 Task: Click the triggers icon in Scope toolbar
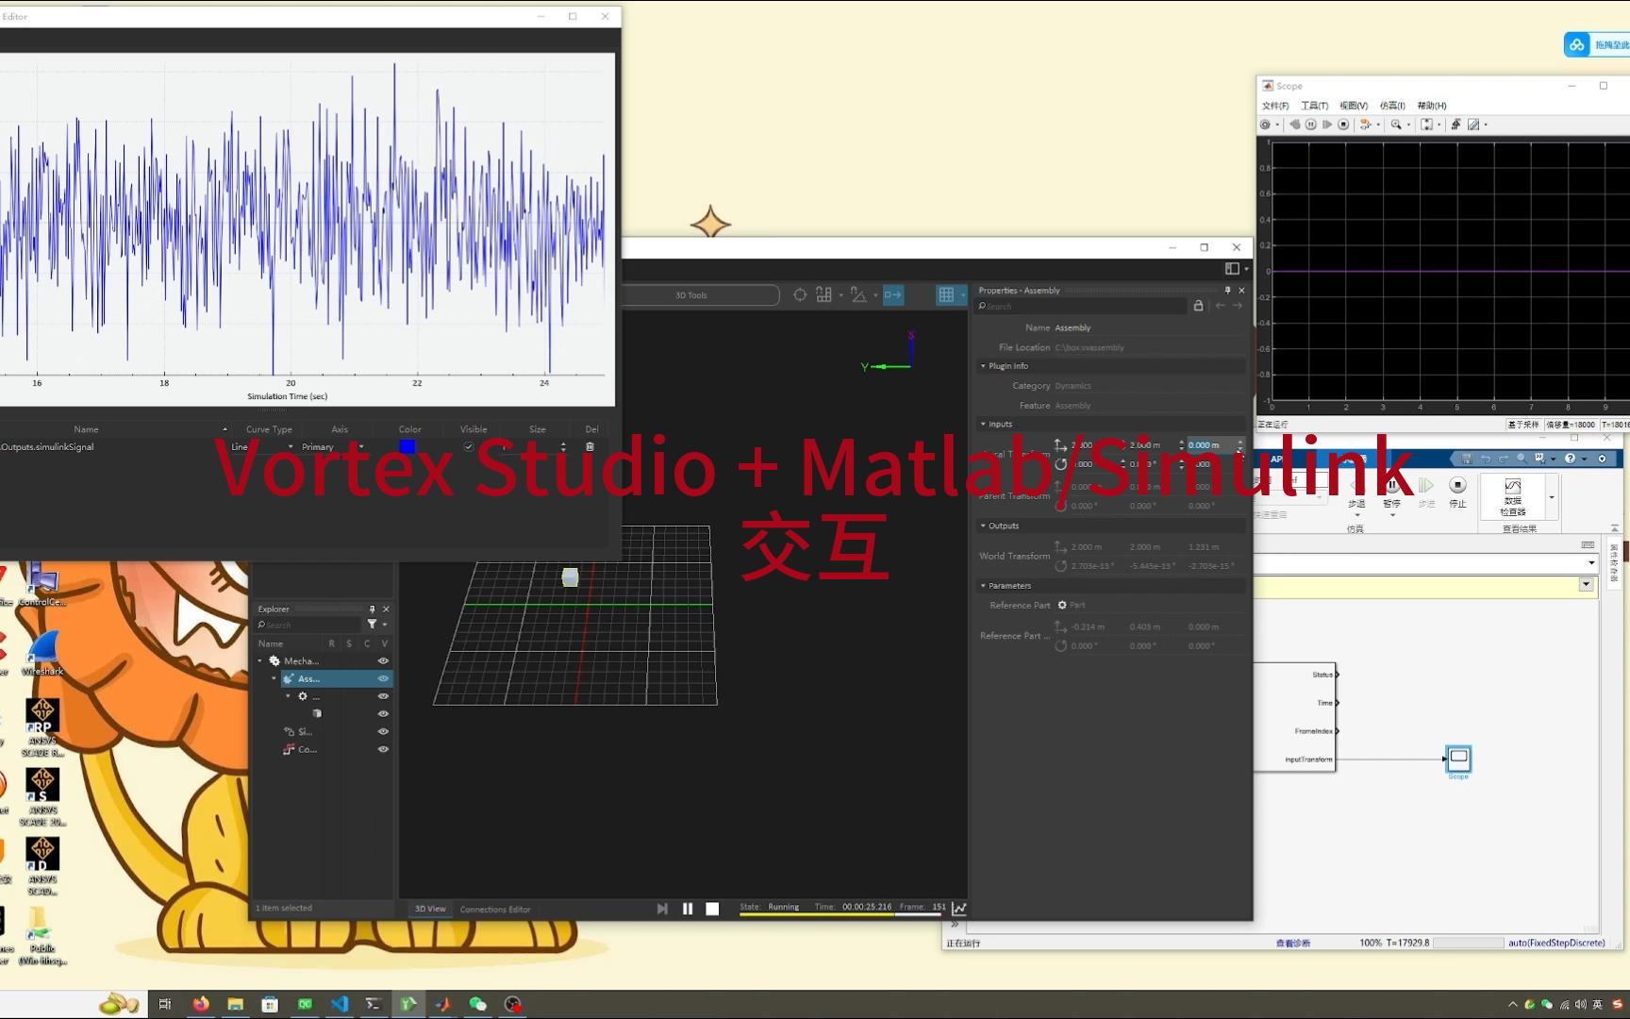pos(1456,125)
